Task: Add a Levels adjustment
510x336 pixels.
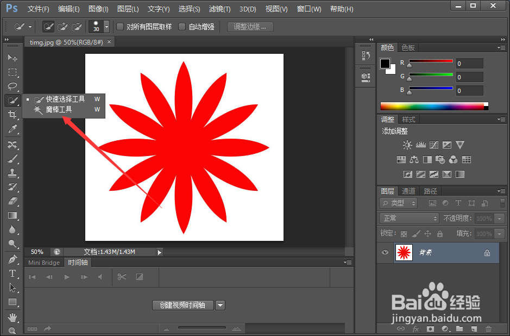Action: click(420, 145)
